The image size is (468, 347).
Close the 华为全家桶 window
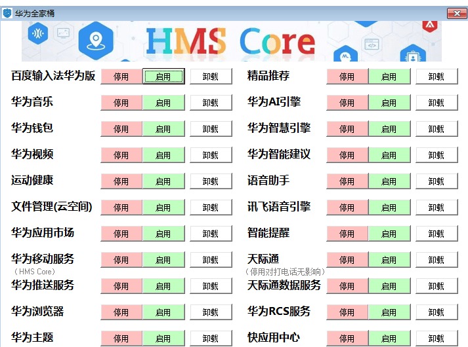(x=457, y=13)
